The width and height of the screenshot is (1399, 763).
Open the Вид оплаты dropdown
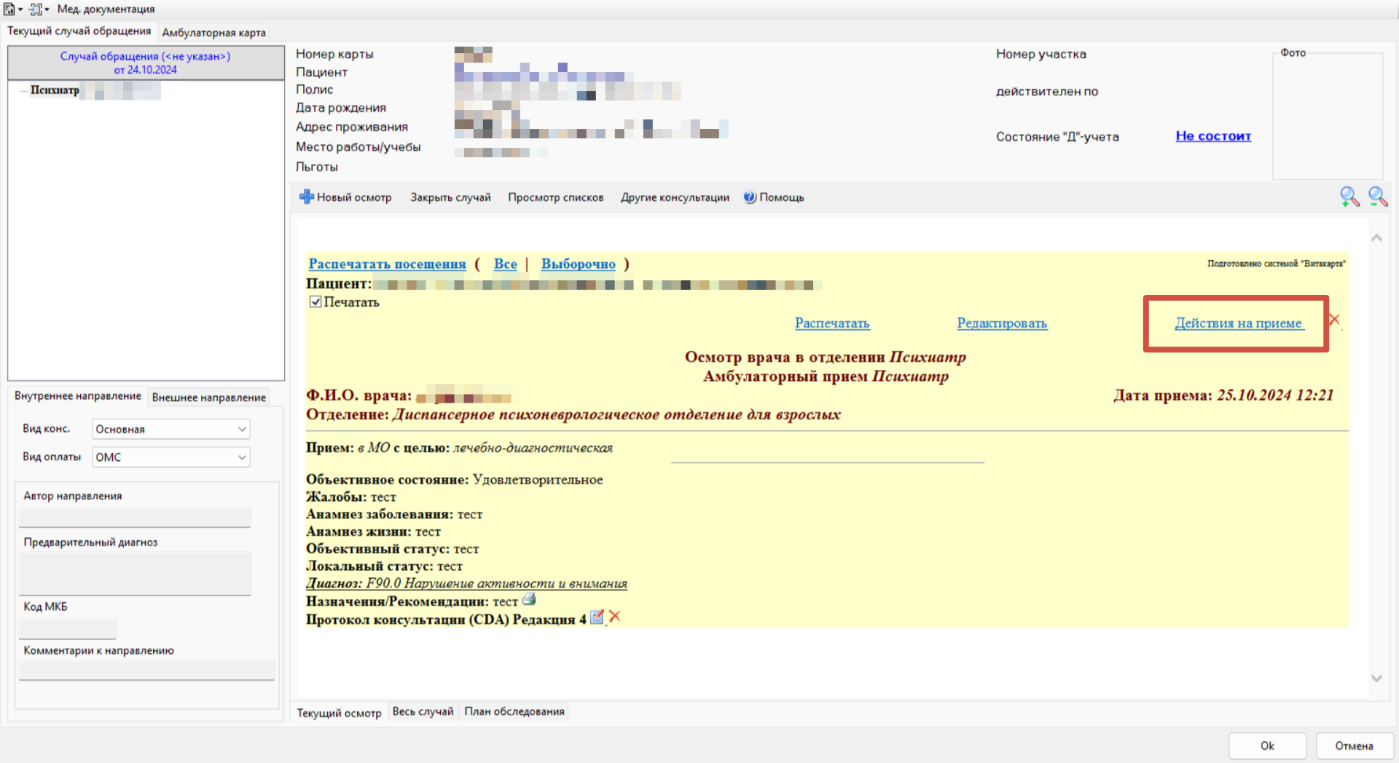coord(242,457)
